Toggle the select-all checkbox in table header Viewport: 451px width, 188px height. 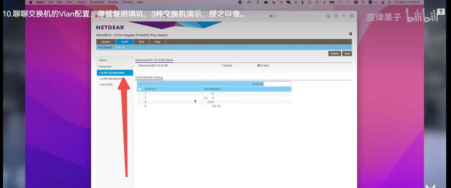tap(140, 89)
